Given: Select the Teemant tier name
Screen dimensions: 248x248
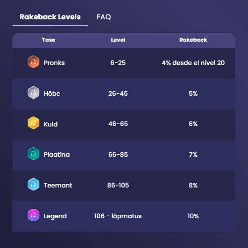Looking at the screenshot, I should pos(58,186).
